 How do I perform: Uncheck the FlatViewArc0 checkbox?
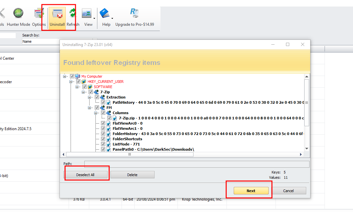[x=103, y=123]
